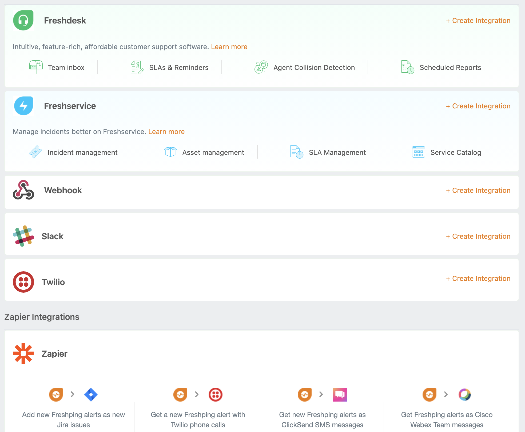Image resolution: width=525 pixels, height=432 pixels.
Task: Create a Freshdesk integration
Action: (x=478, y=21)
